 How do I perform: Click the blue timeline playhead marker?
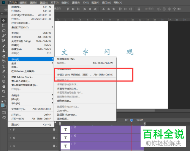132,120
